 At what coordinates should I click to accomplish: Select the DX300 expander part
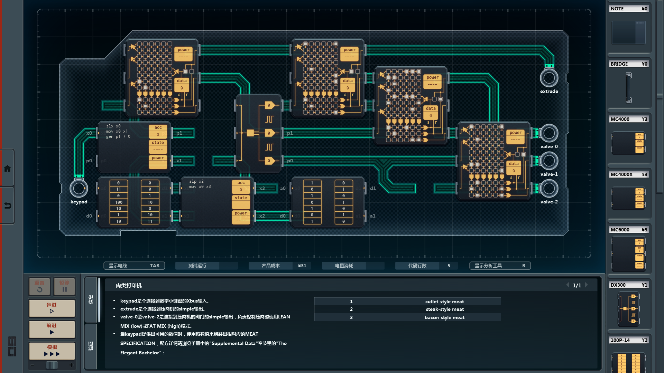tap(628, 308)
